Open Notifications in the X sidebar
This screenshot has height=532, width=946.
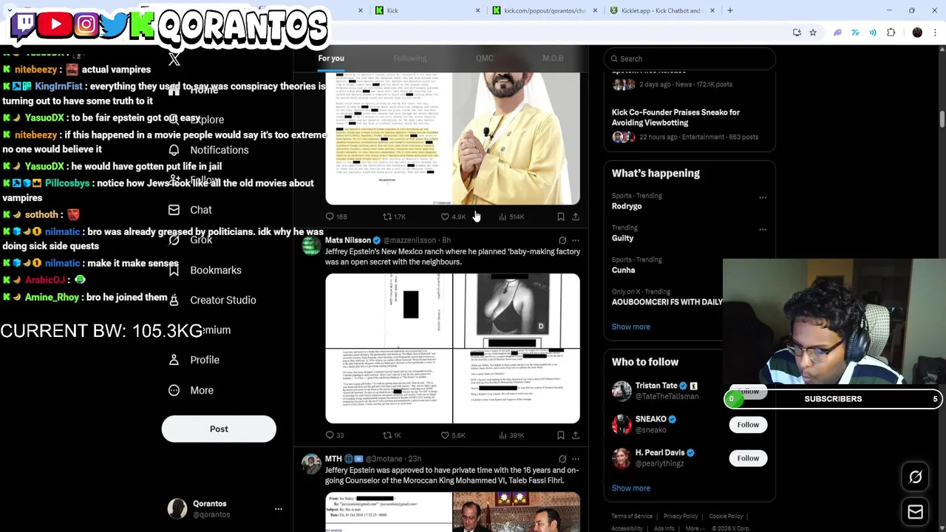(208, 150)
